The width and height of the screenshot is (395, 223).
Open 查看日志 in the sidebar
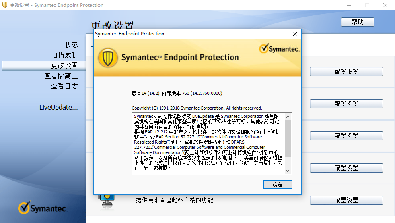[x=64, y=86]
